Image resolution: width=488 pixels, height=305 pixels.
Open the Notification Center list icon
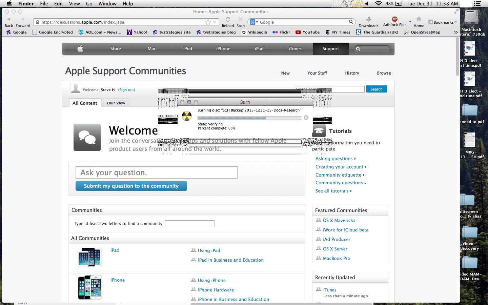pyautogui.click(x=477, y=4)
